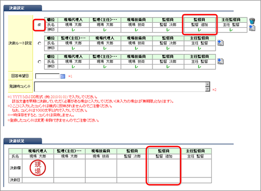Select the third approval route radio button
Image resolution: width=261 pixels, height=191 pixels.
coord(39,62)
